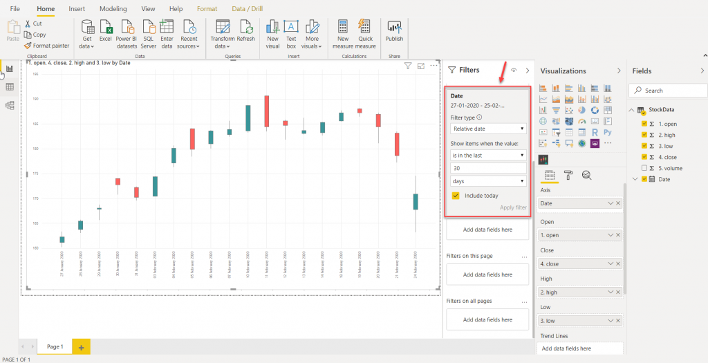Check the 5. volume field
This screenshot has width=708, height=363.
[644, 168]
